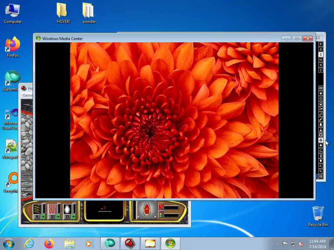Open Microsoft Visual Studio desktop shortcut
This screenshot has width=334, height=250.
(10, 119)
